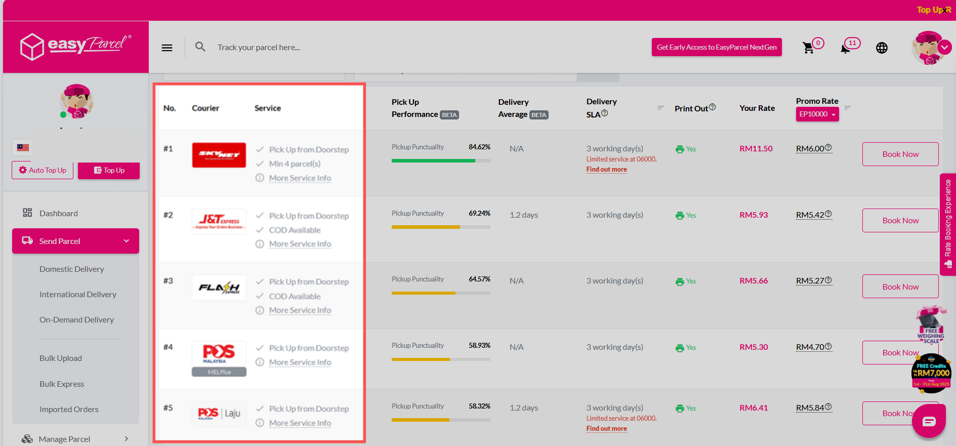The image size is (956, 446).
Task: Click the RM5.30 rate value
Action: pos(754,347)
